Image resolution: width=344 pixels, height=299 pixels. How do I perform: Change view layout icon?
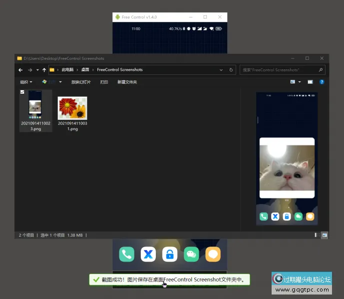tap(293, 82)
